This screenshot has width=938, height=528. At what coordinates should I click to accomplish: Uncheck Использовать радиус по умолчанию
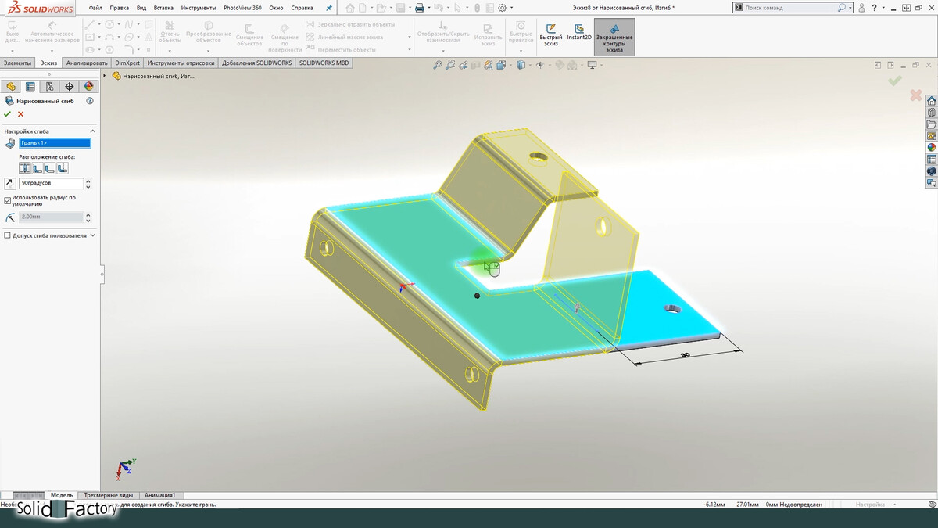8,200
